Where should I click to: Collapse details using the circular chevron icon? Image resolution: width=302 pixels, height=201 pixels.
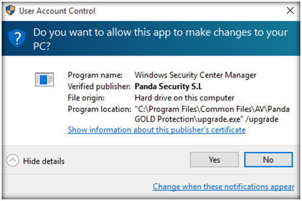coord(13,160)
